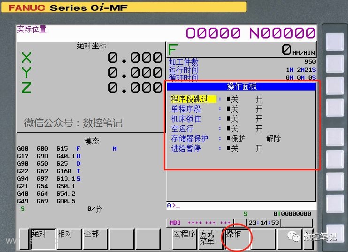
Task: Open the 宏程序 macro program soft key
Action: click(185, 239)
